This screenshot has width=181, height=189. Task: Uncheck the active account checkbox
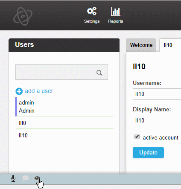tap(137, 137)
